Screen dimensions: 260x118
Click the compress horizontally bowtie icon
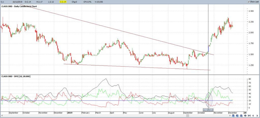click(249, 115)
